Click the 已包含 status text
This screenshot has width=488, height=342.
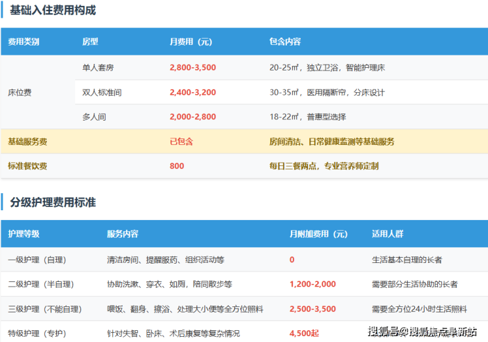[181, 142]
